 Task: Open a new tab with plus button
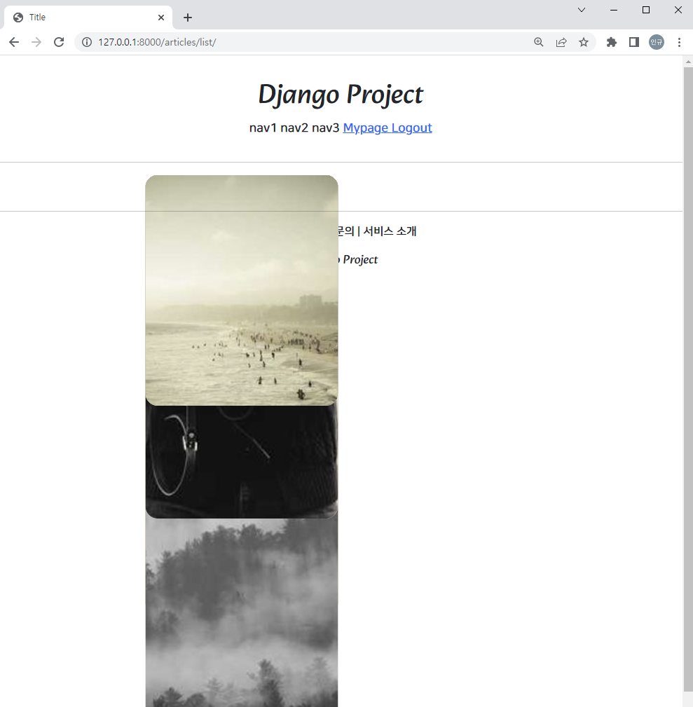pyautogui.click(x=188, y=18)
